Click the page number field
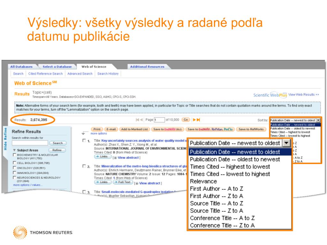The height and width of the screenshot is (245, 327). 159,120
